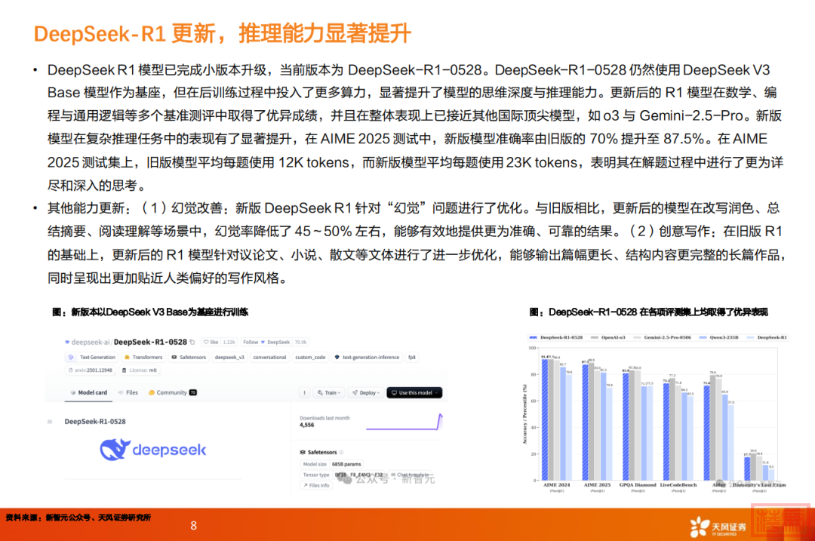
Task: Click the Text Generation tag
Action: 92,357
